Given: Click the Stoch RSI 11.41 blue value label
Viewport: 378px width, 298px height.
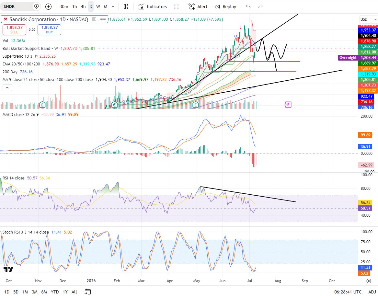Looking at the screenshot, I should [x=365, y=268].
